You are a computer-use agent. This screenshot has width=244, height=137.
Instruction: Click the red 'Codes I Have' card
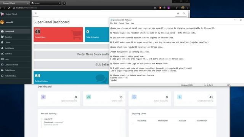[x=58, y=35]
